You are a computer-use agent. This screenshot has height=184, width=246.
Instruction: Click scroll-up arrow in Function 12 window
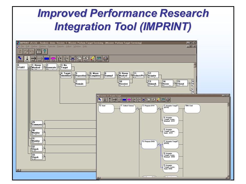coord(228,104)
